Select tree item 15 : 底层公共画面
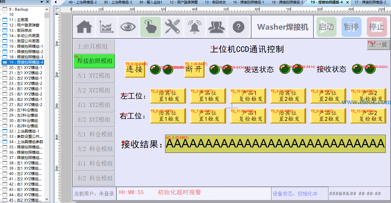 click(x=24, y=41)
